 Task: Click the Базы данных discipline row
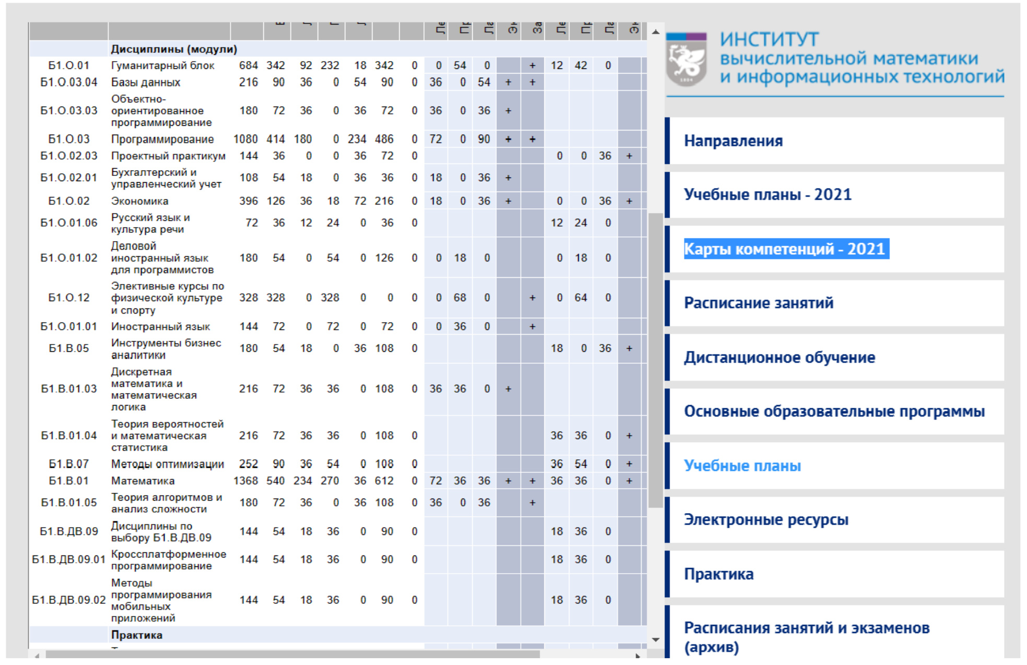pyautogui.click(x=146, y=82)
